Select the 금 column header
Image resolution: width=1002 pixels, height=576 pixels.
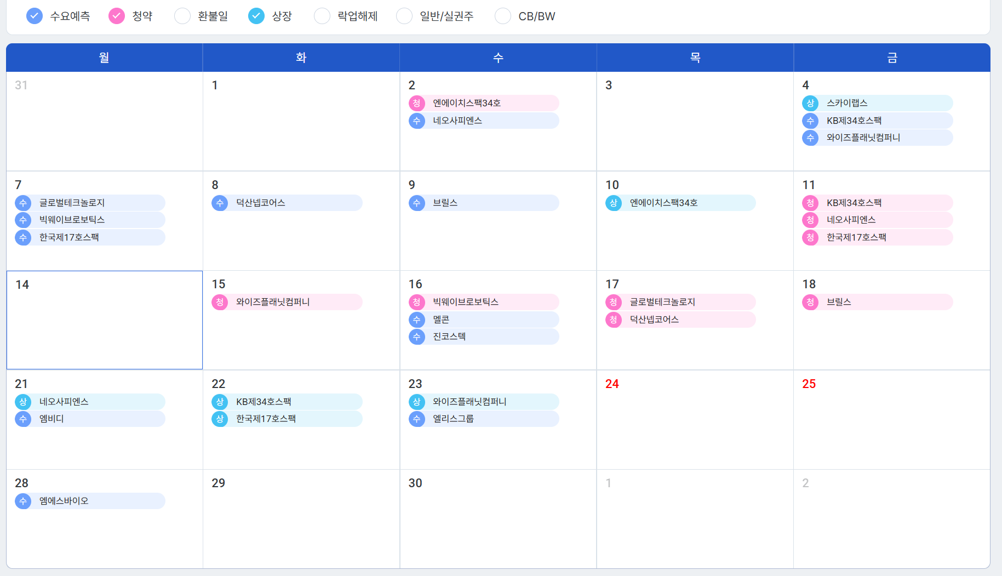(x=892, y=58)
